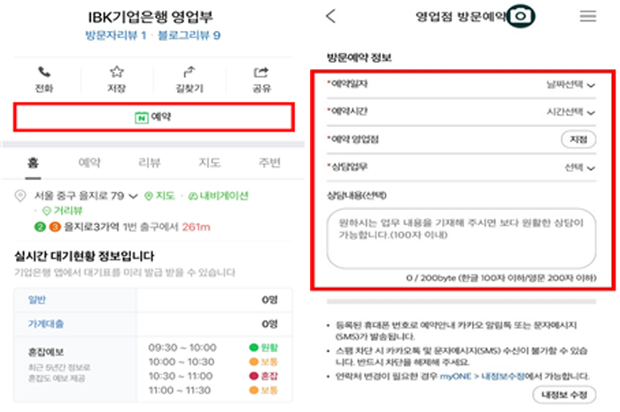Click the location pin icon beside address

[x=20, y=196]
